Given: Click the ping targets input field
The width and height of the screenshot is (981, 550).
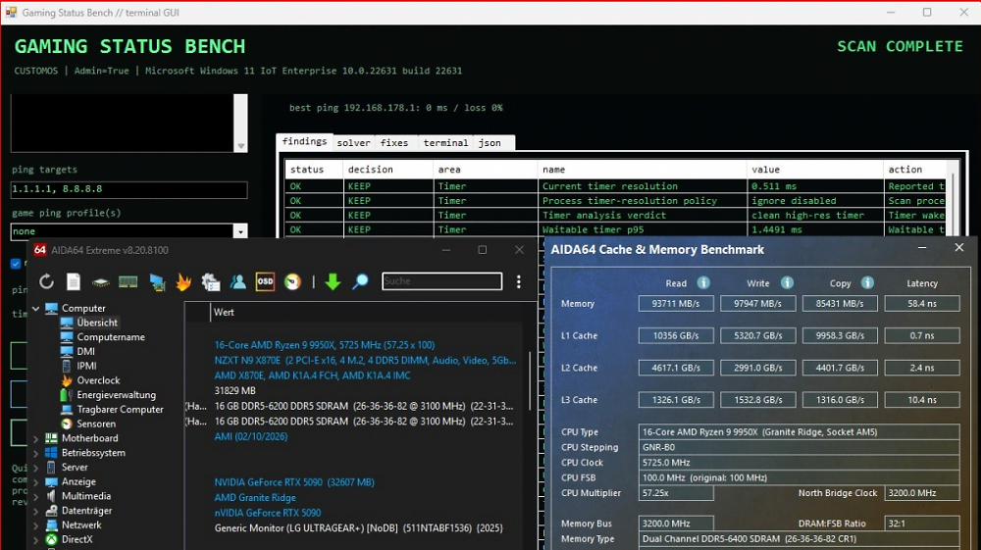Looking at the screenshot, I should pos(129,189).
